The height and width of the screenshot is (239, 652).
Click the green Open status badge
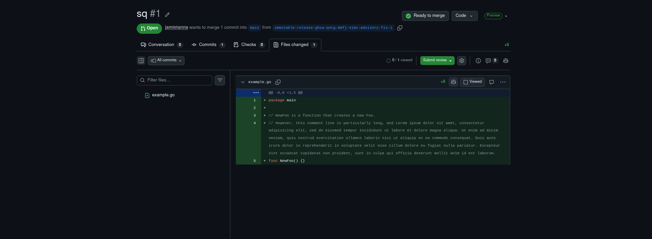click(x=149, y=28)
